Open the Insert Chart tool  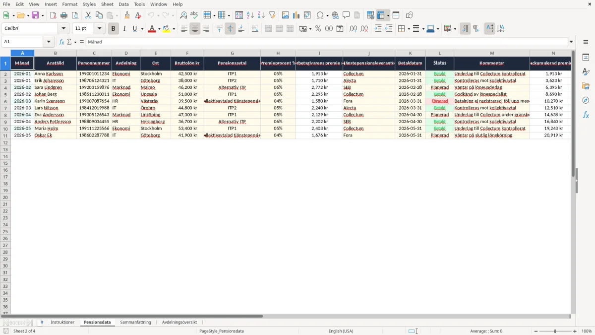pos(296,15)
